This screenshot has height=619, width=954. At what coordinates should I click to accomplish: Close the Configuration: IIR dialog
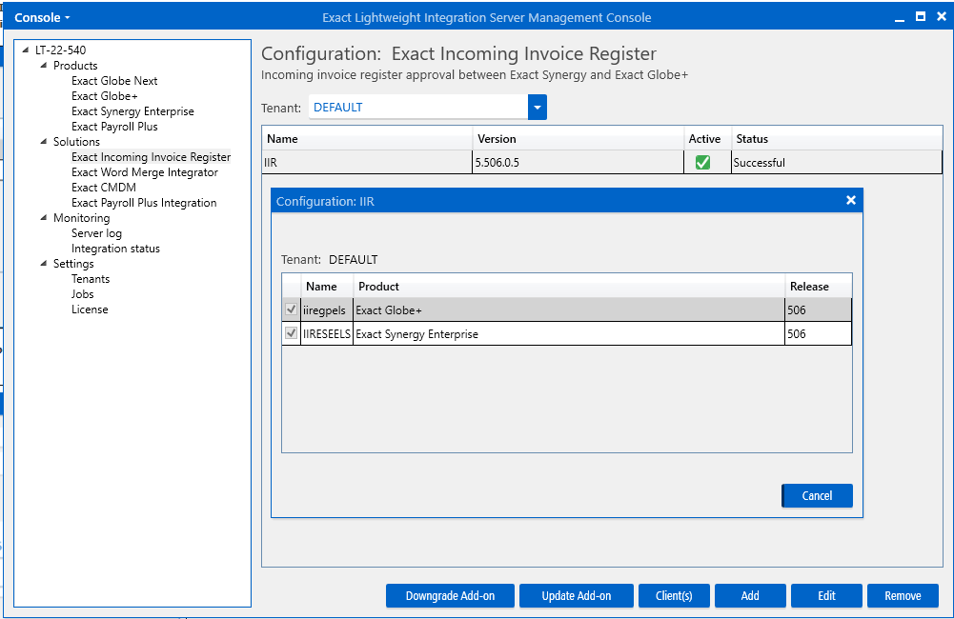[851, 200]
